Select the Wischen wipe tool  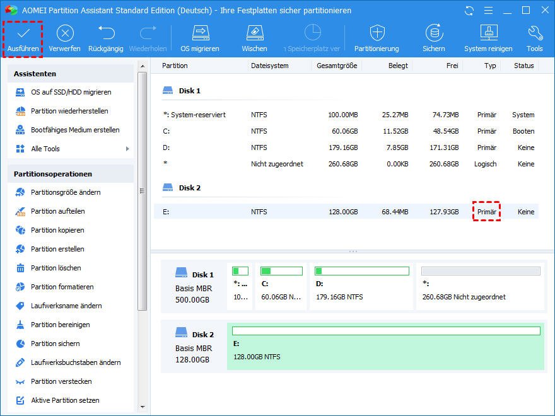point(254,33)
